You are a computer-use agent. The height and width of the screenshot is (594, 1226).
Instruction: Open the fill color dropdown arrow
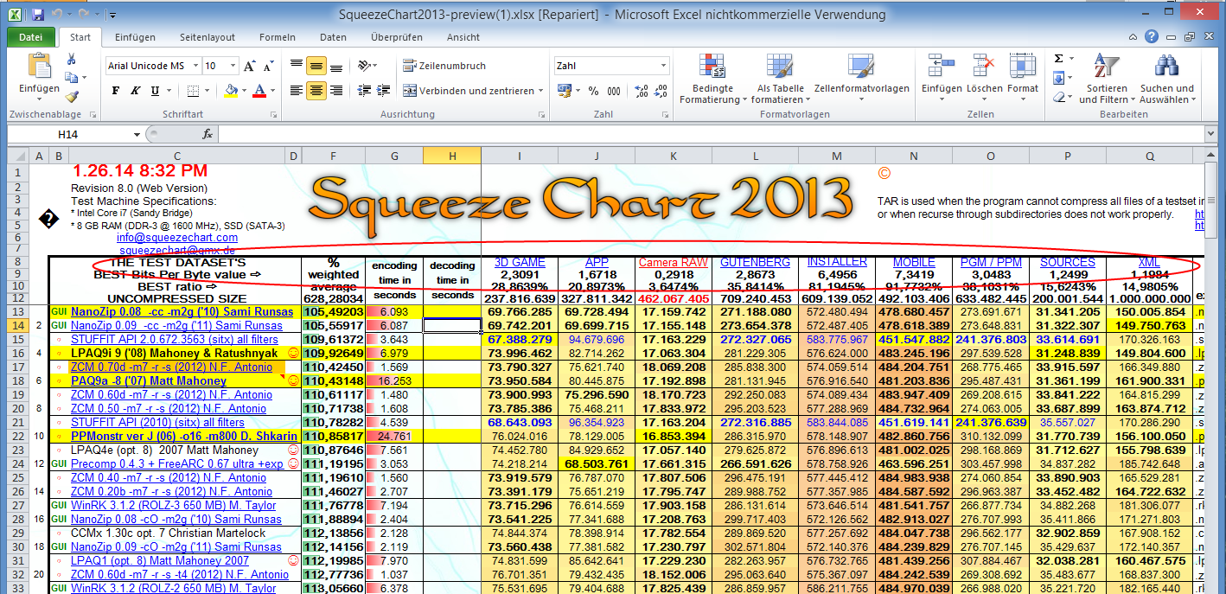(244, 91)
